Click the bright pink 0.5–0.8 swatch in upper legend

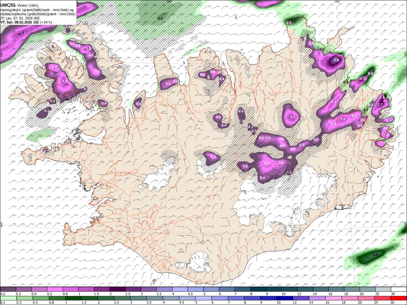coord(55,289)
